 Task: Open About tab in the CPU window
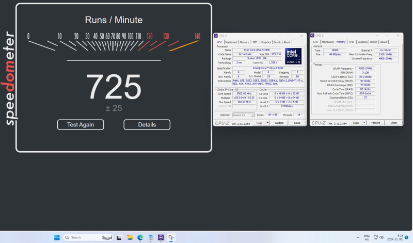287,42
